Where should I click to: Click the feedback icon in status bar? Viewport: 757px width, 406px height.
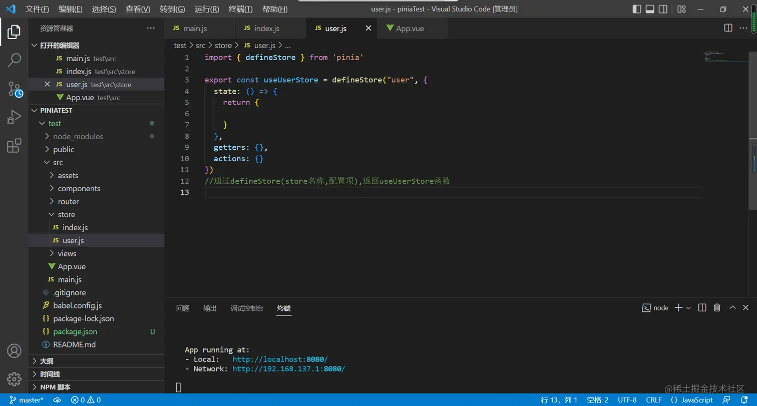(x=726, y=400)
